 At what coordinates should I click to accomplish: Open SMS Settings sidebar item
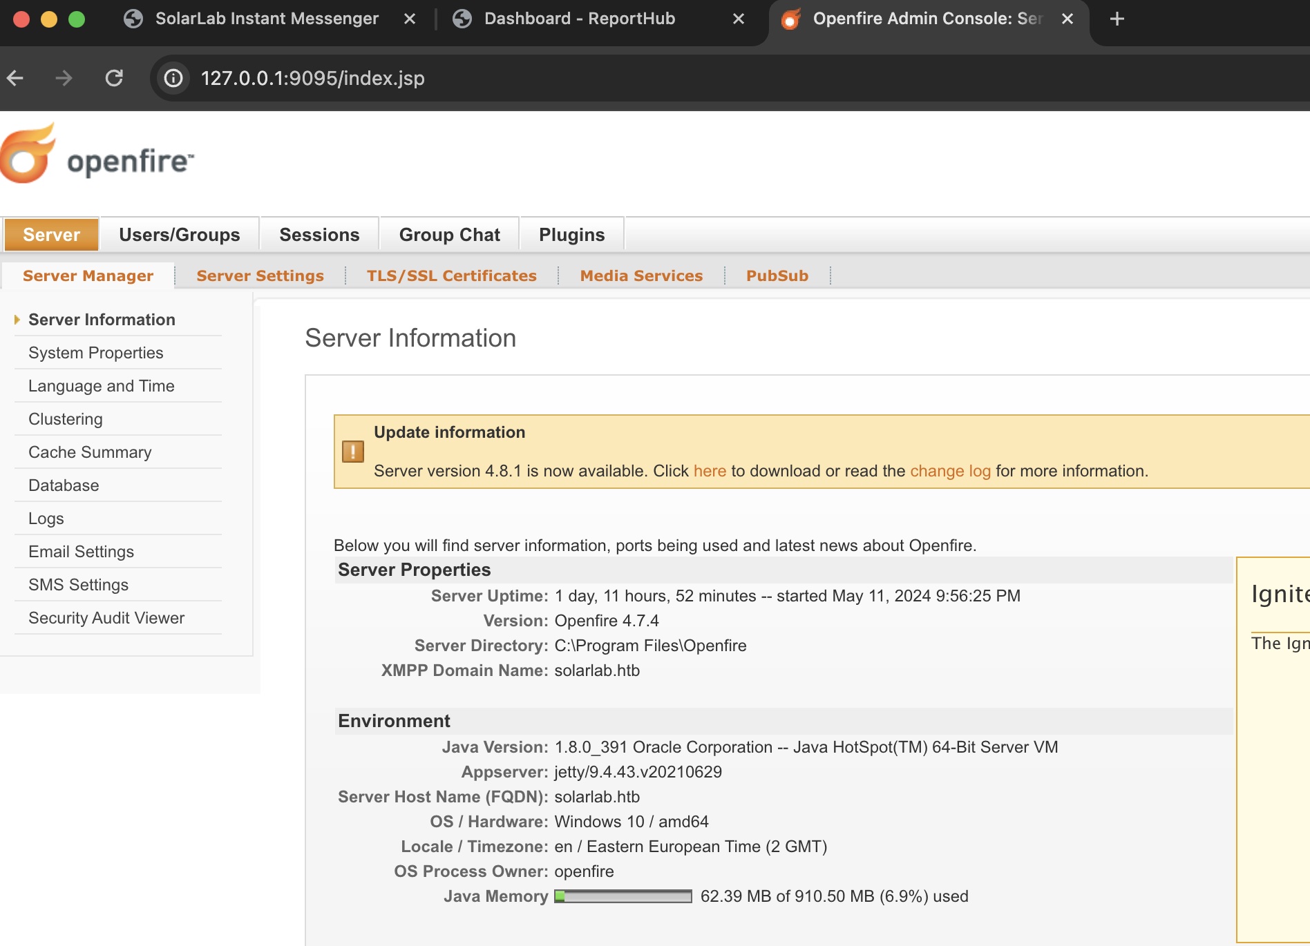point(79,585)
